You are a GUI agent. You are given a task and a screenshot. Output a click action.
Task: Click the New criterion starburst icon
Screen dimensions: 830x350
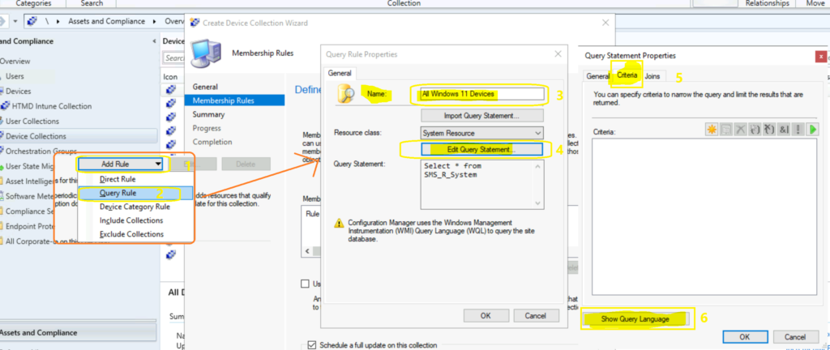tap(712, 130)
